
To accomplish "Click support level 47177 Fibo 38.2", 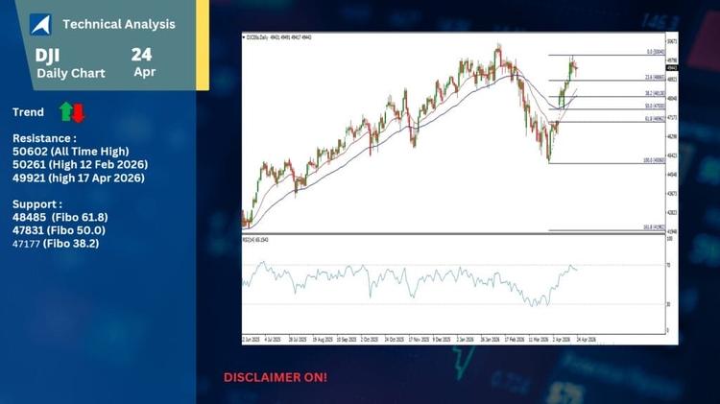I will (59, 244).
